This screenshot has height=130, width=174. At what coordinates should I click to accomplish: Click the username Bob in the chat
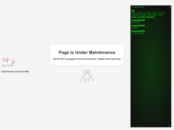pyautogui.click(x=133, y=11)
